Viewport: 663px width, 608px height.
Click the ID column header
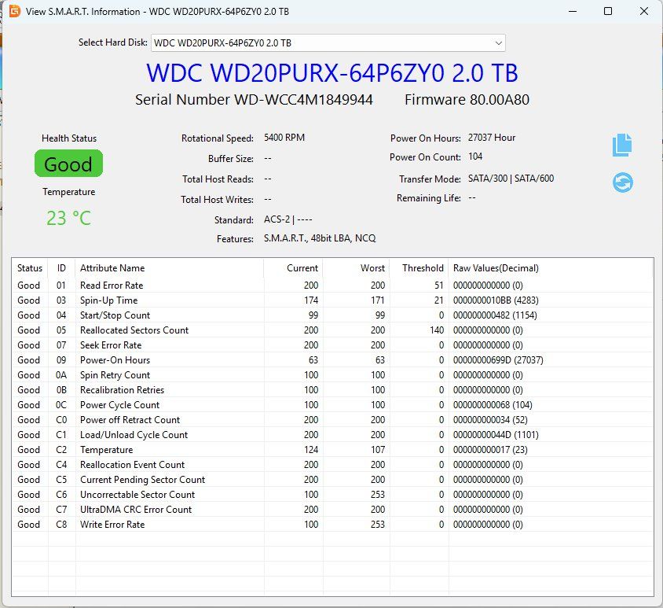[x=62, y=268]
